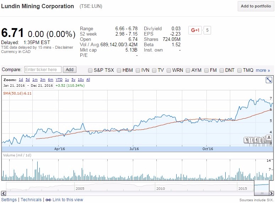Screen dimensions: 275x203
Task: Click the TSE:LUN ticker symbol
Action: (91, 6)
